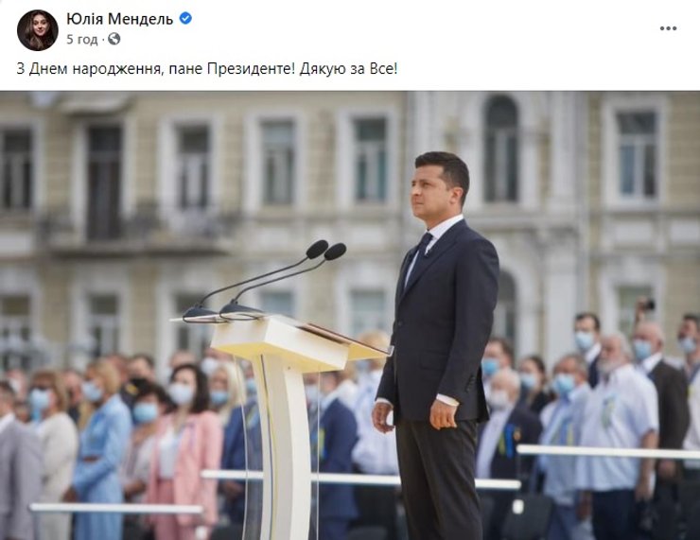Select the post text about День народження

[x=207, y=69]
